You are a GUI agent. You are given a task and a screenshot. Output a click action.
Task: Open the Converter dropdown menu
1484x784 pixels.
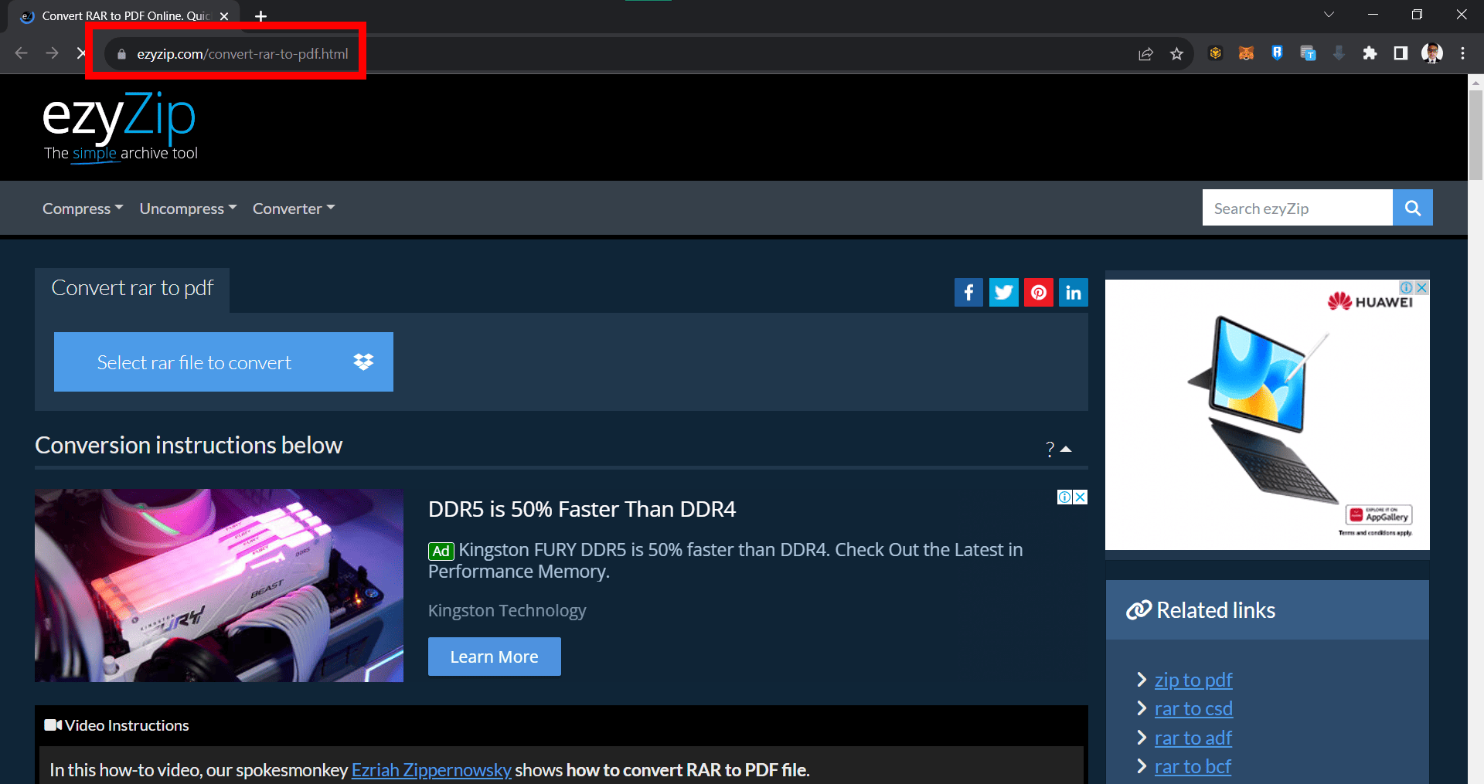coord(294,209)
